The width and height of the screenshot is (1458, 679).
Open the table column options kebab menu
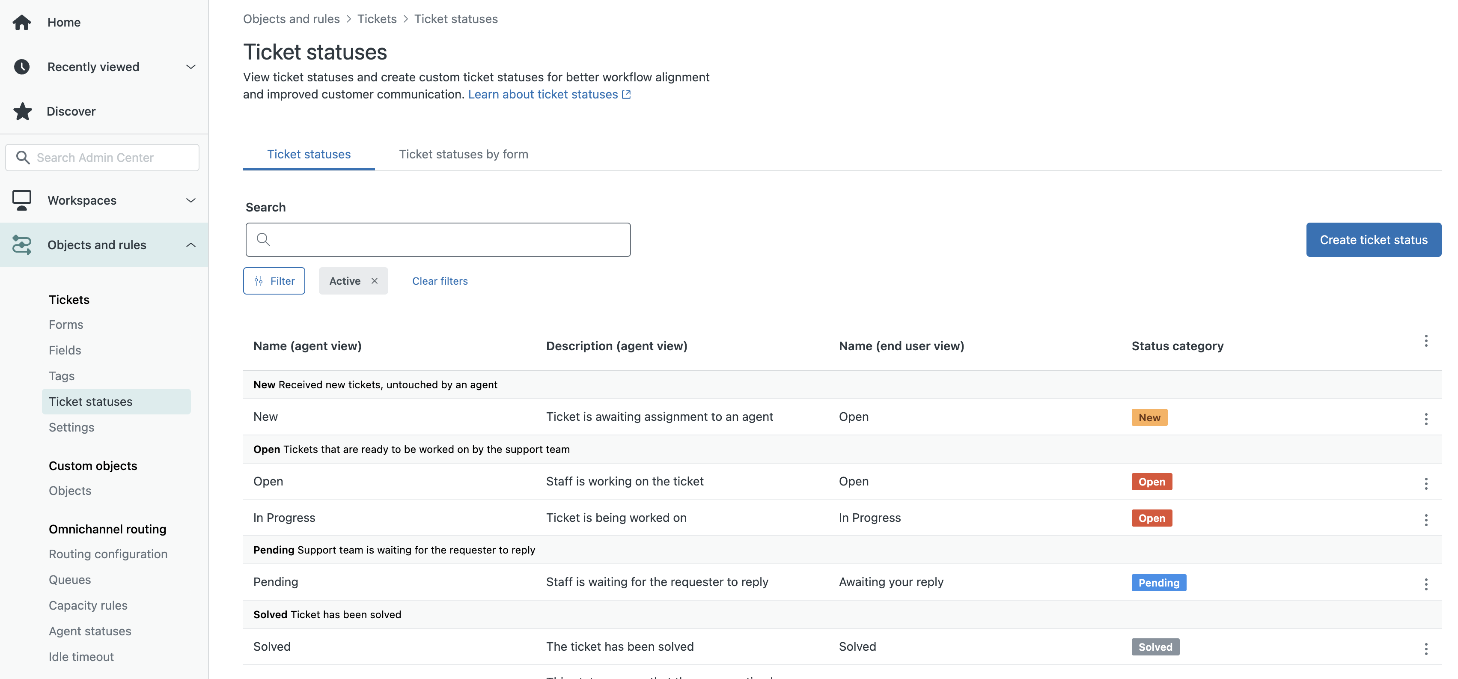[1426, 341]
